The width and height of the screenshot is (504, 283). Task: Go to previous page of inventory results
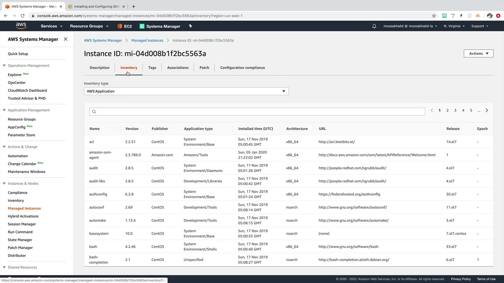coord(432,110)
